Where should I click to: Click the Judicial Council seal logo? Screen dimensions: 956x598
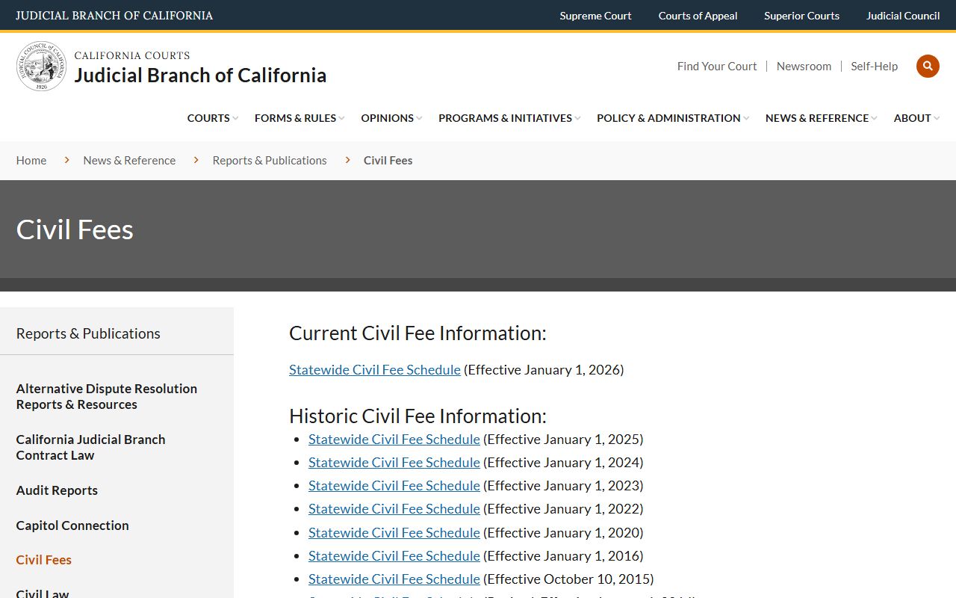click(x=42, y=67)
